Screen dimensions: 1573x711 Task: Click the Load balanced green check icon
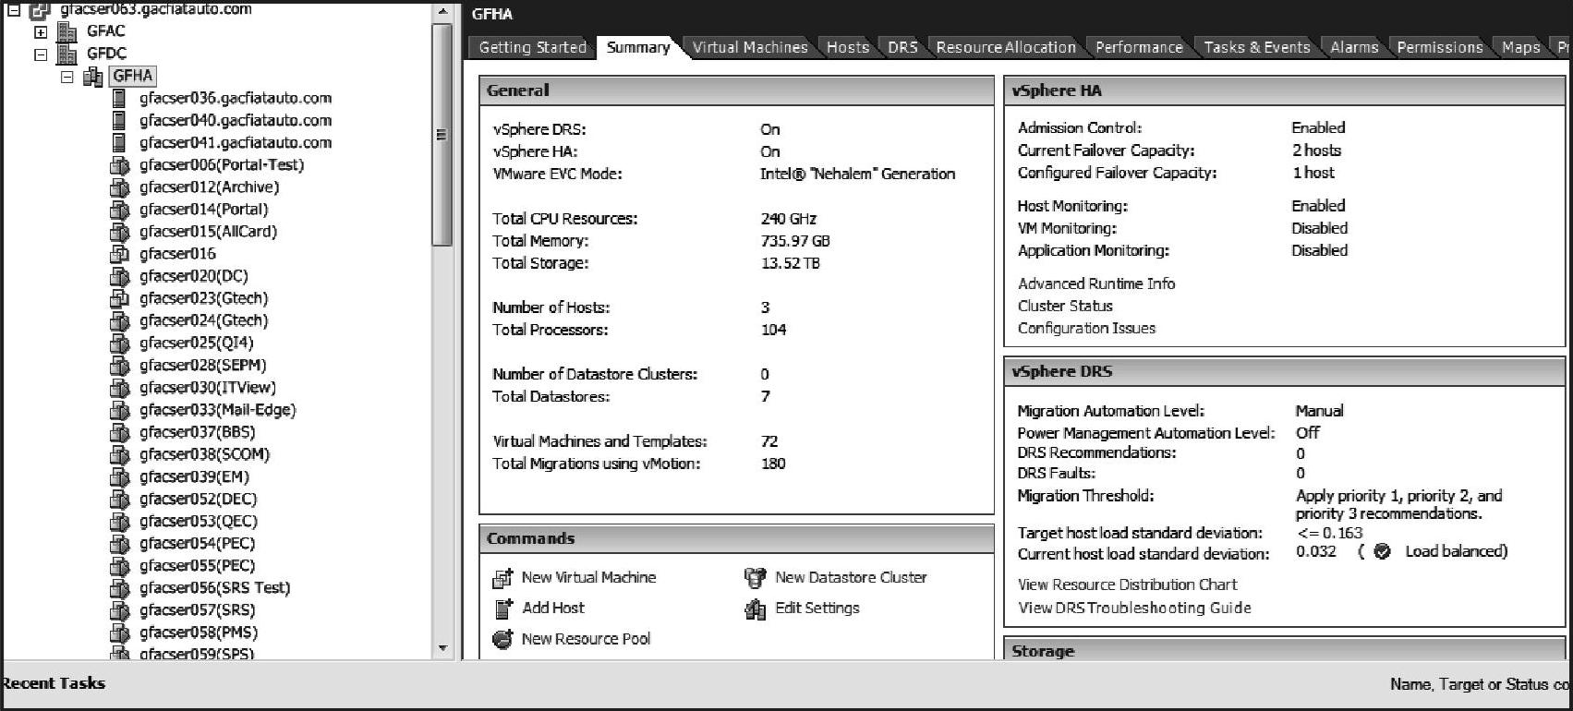point(1382,552)
